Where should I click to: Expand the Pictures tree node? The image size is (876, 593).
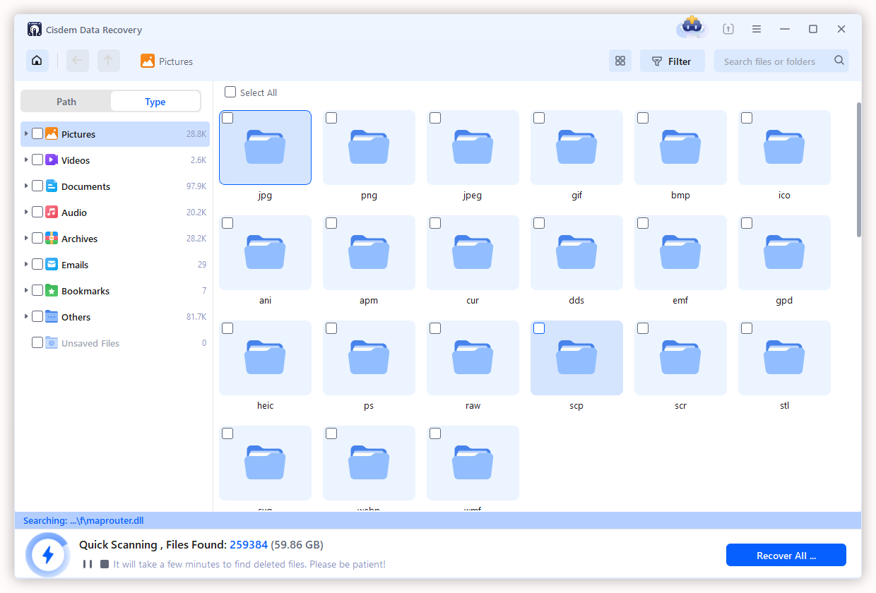pyautogui.click(x=27, y=134)
